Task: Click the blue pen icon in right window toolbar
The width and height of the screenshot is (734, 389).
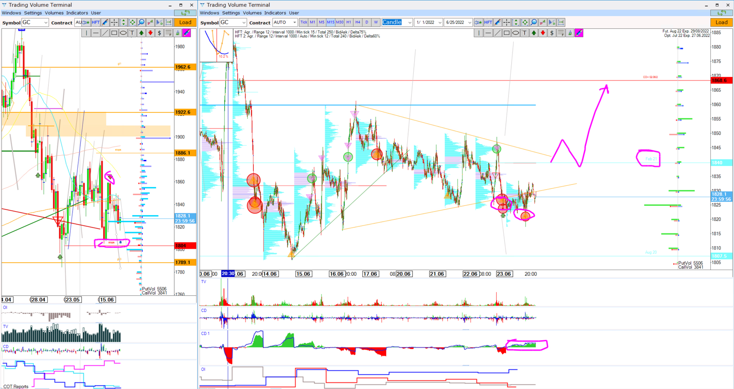Action: [x=497, y=22]
